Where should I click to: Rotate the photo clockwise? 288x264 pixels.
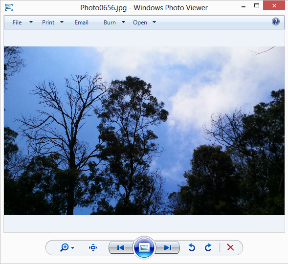[208, 247]
